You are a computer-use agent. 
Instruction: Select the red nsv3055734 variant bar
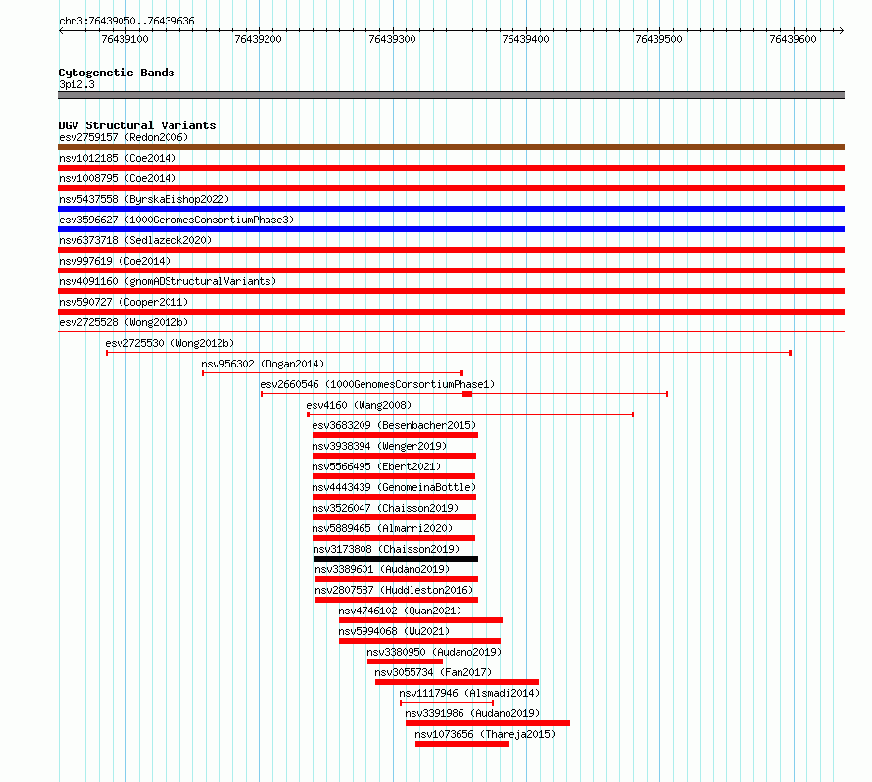(x=458, y=682)
